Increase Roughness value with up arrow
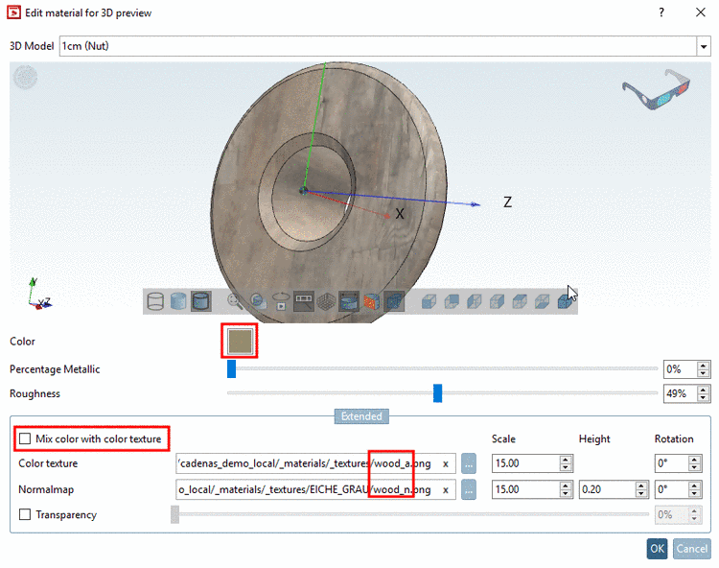Image resolution: width=719 pixels, height=568 pixels. point(703,390)
